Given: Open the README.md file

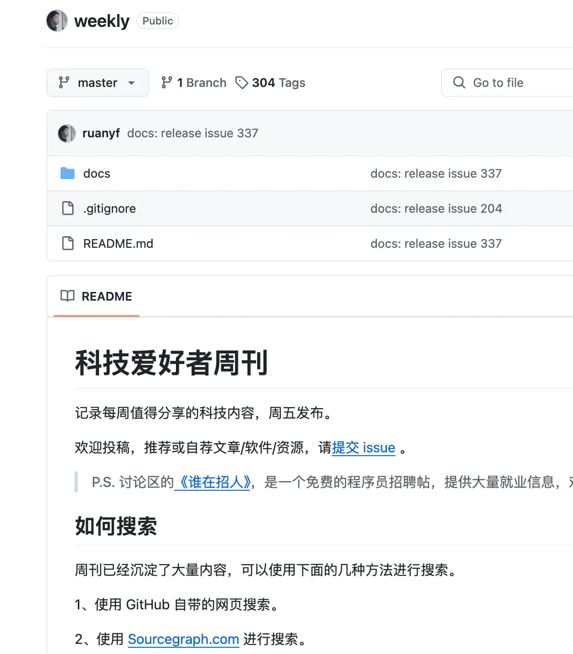Looking at the screenshot, I should (x=118, y=243).
